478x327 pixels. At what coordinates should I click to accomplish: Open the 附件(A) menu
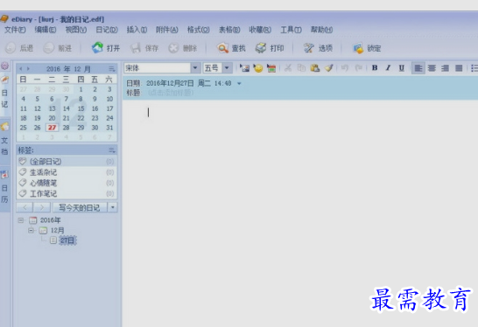[167, 30]
